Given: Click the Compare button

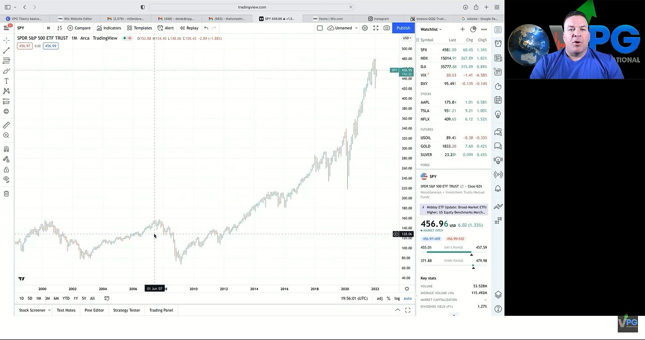Looking at the screenshot, I should [x=79, y=28].
